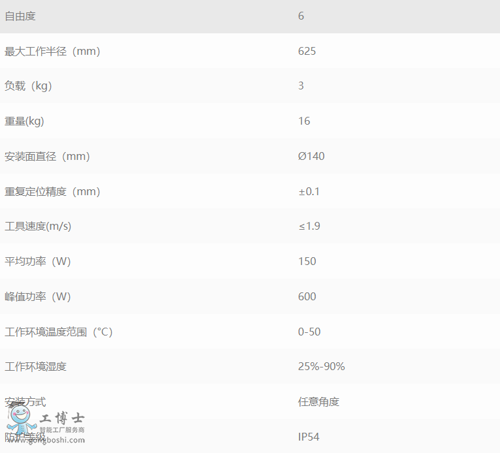
Task: Click the 最大工作半径（mm）label
Action: pyautogui.click(x=52, y=51)
